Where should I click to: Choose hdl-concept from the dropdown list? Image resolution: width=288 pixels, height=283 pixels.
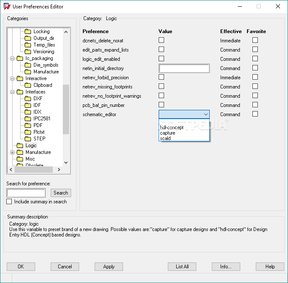tap(172, 127)
